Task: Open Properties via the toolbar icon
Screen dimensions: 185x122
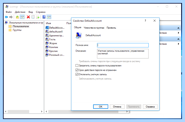Action: [x=33, y=17]
